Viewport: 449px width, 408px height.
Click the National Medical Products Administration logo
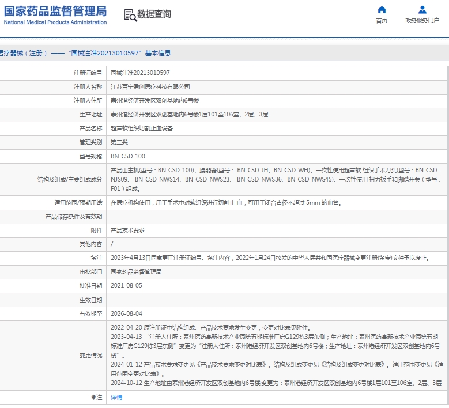(55, 15)
